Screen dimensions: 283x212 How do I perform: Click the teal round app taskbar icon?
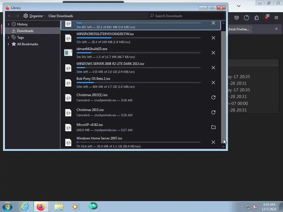coord(93,206)
